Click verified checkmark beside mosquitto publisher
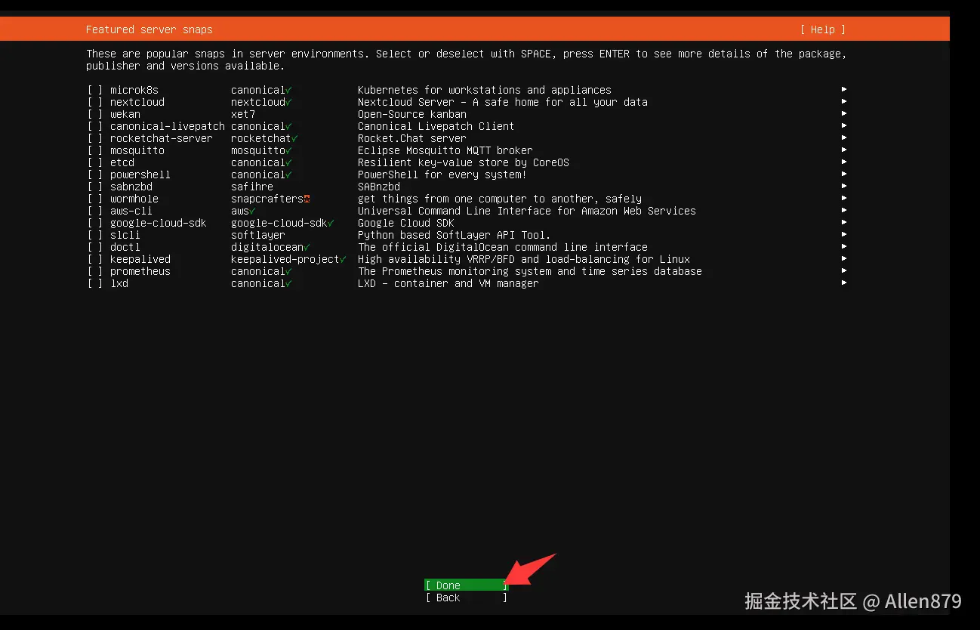The height and width of the screenshot is (630, 980). 288,150
